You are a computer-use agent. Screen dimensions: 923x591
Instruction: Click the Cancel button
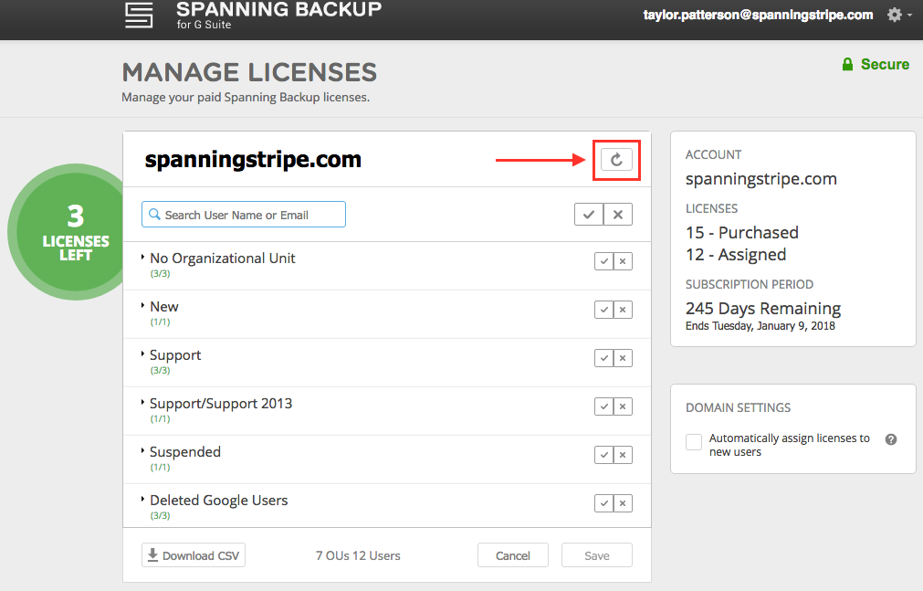pos(513,555)
